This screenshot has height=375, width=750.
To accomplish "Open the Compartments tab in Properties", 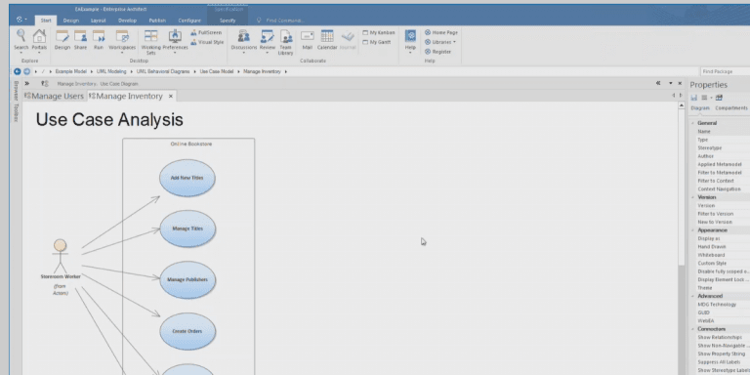I will pyautogui.click(x=730, y=108).
